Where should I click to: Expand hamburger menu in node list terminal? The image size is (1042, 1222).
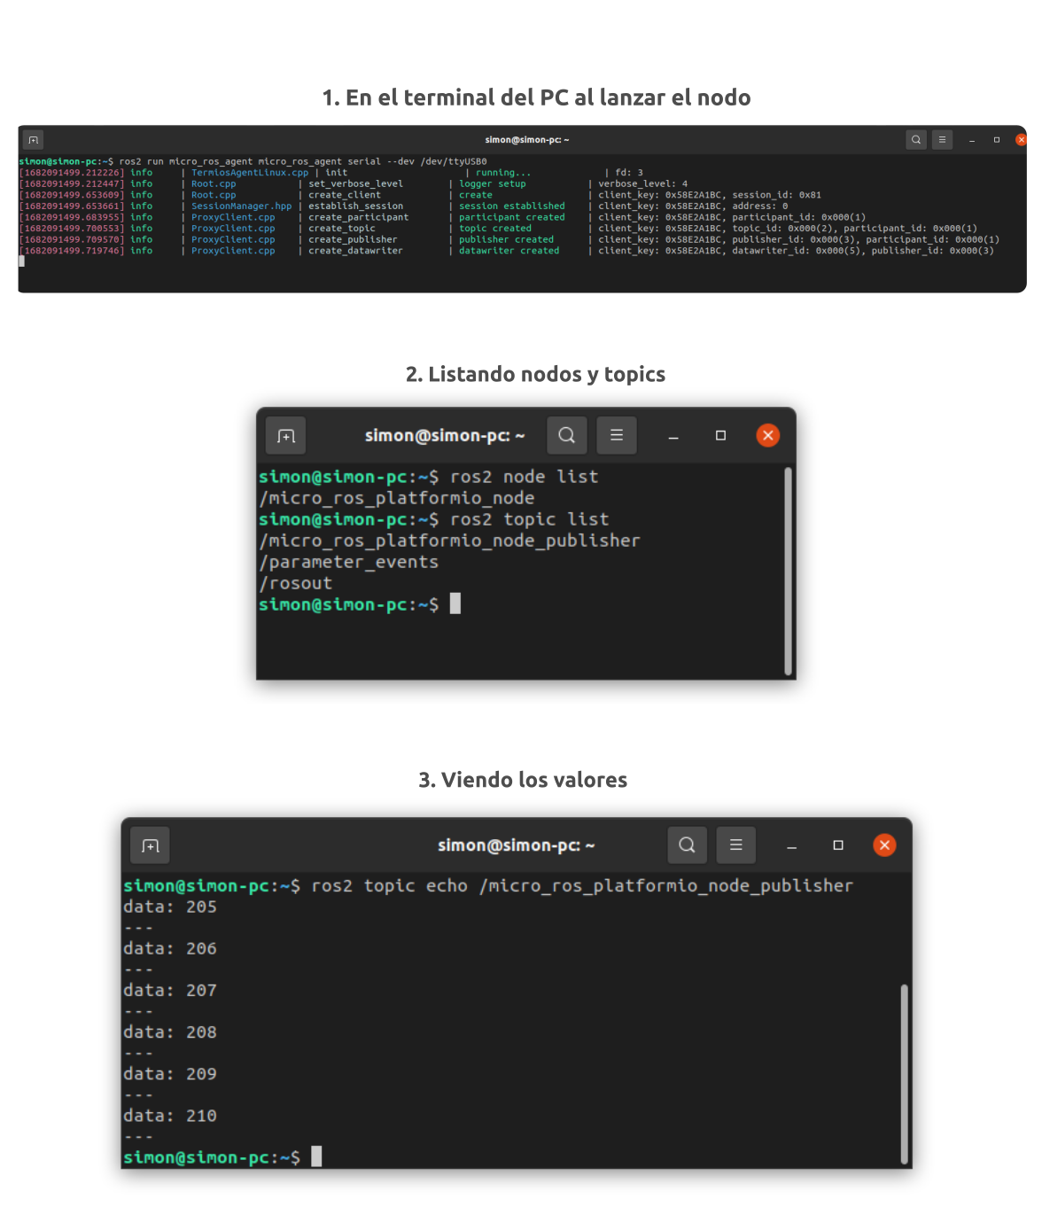[x=617, y=435]
